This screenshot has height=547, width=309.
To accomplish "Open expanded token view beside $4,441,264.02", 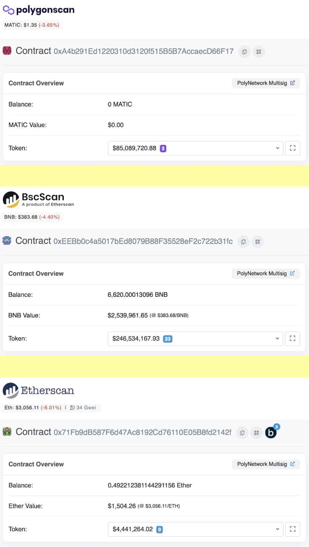I will (x=293, y=529).
